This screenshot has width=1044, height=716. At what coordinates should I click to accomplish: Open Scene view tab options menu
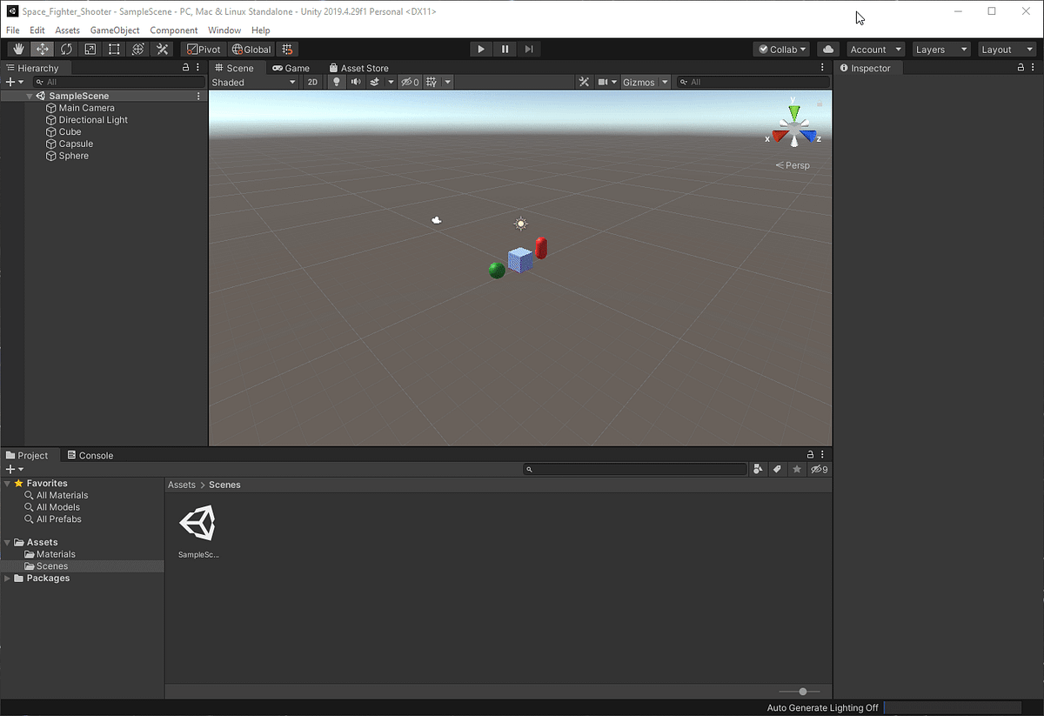coord(823,68)
